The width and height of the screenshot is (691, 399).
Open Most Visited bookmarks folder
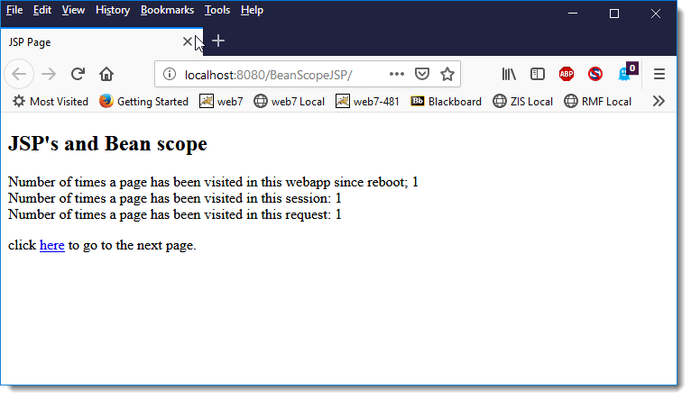click(51, 102)
